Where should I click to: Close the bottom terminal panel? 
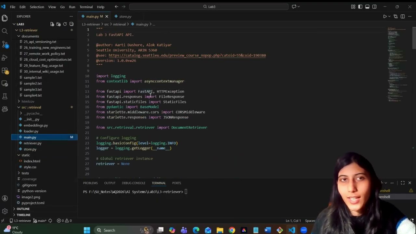[410, 183]
